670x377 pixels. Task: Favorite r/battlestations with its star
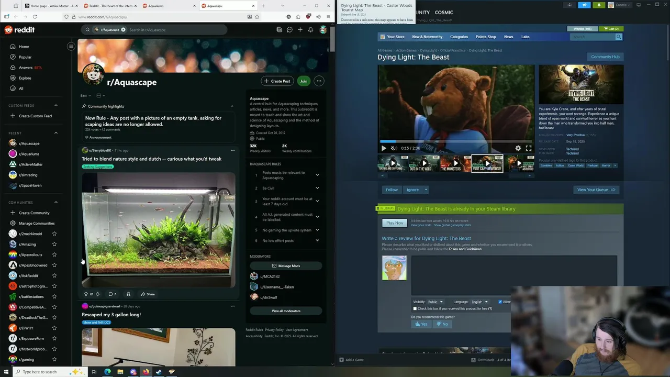click(54, 296)
